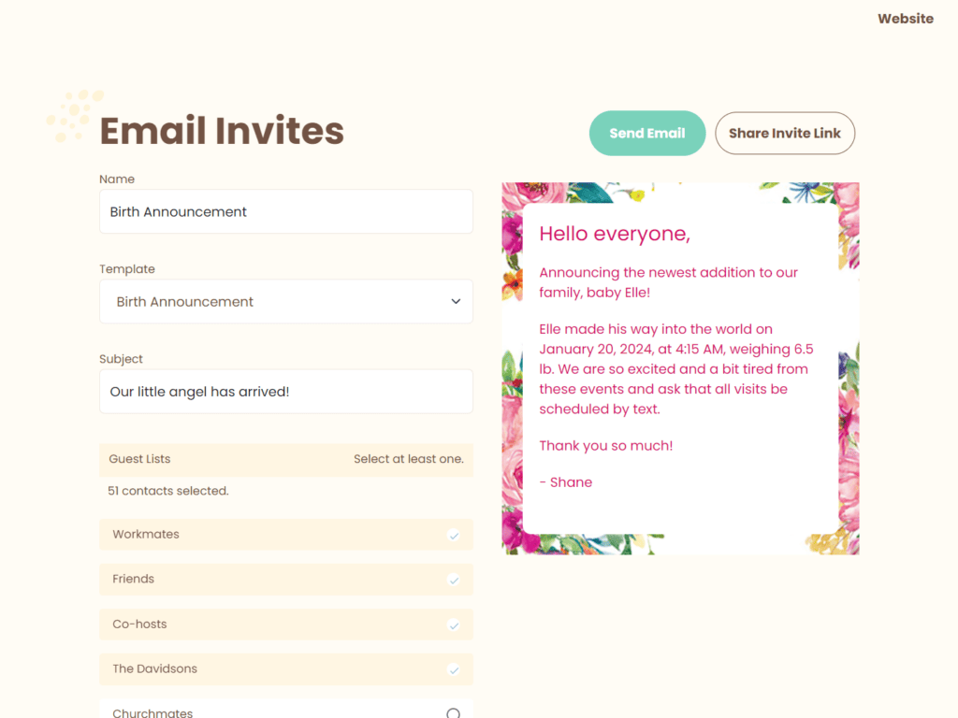The height and width of the screenshot is (718, 958).
Task: Click the checkmark icon beside Friends
Action: (x=455, y=580)
